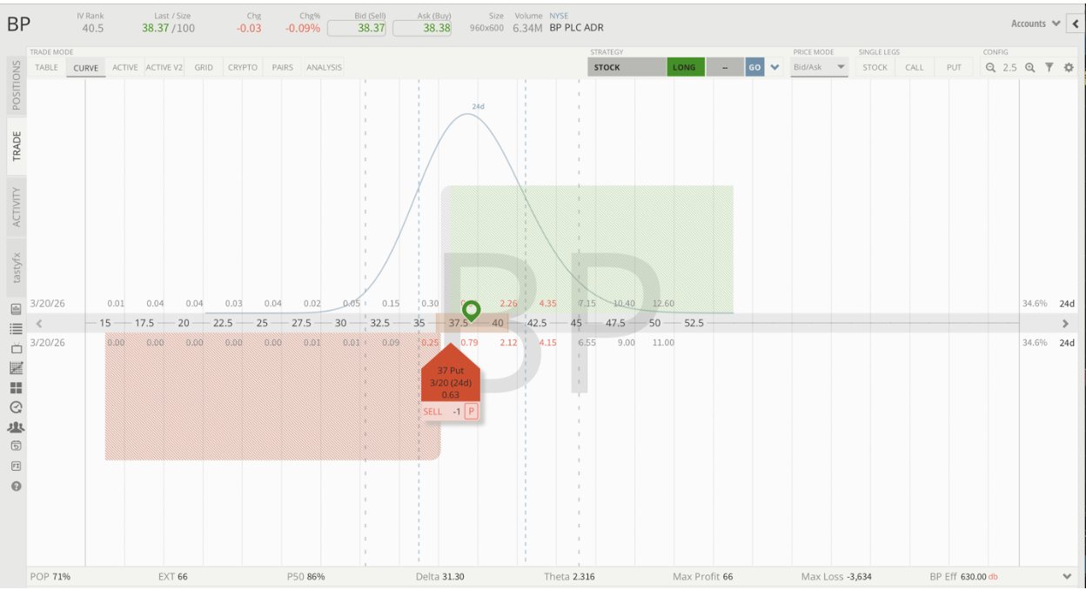Click the GO button to load the strategy

[x=755, y=66]
